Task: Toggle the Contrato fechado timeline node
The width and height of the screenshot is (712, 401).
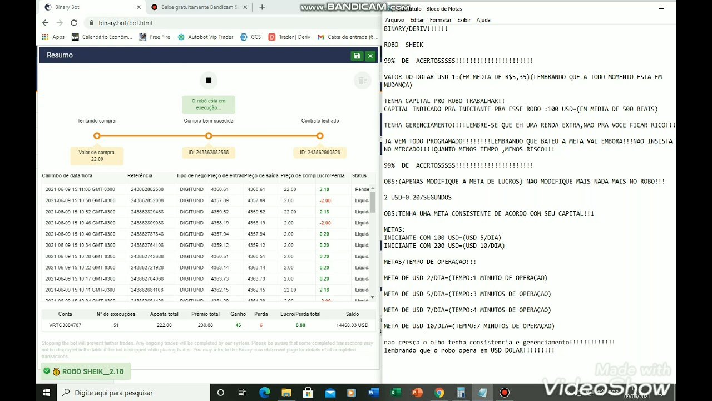Action: click(x=320, y=135)
